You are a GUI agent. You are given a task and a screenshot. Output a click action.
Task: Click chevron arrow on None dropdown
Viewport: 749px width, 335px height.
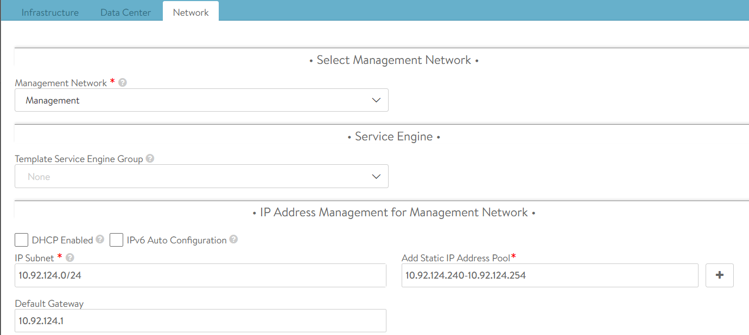coord(376,177)
